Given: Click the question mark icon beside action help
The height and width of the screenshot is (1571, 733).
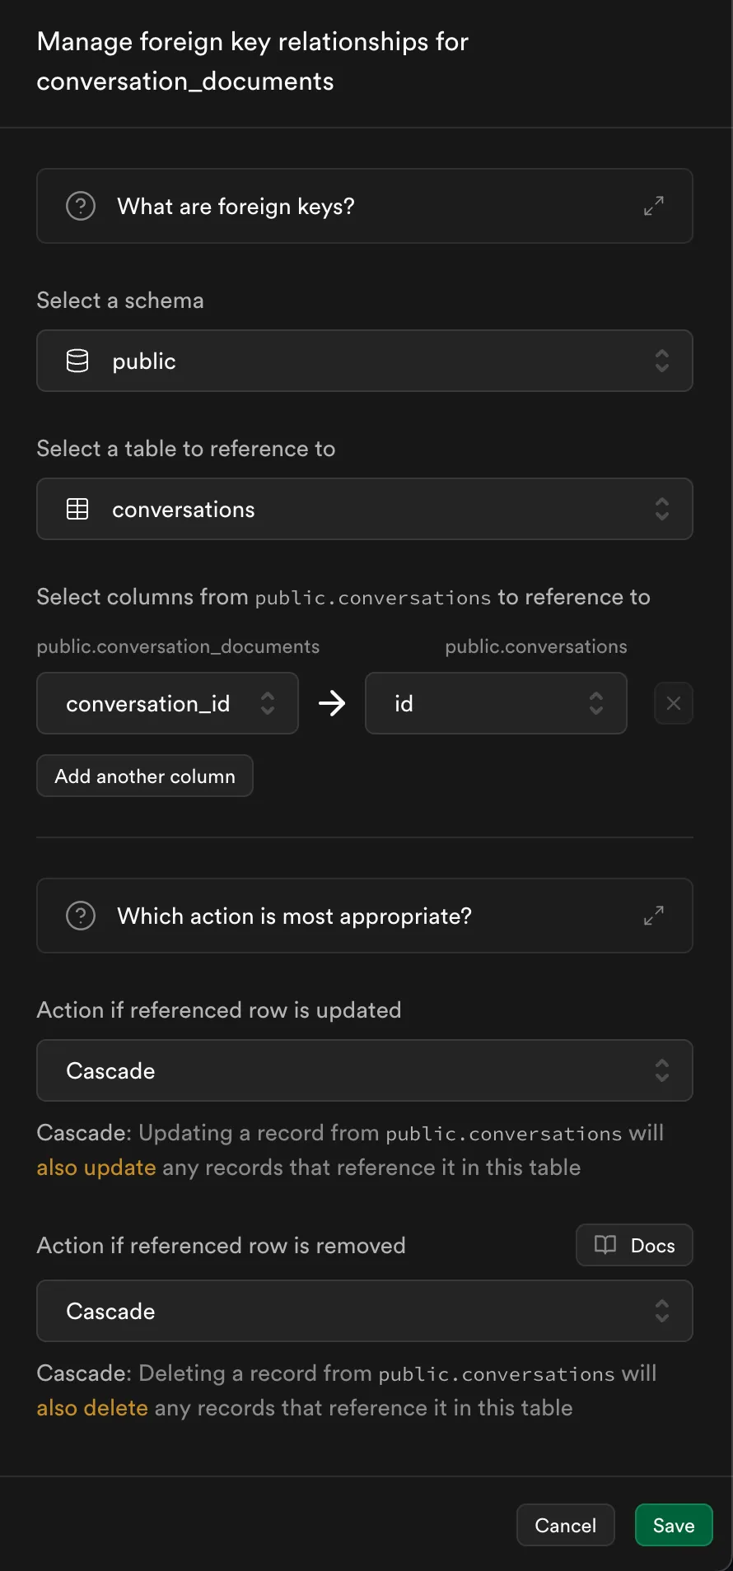Looking at the screenshot, I should click(81, 916).
